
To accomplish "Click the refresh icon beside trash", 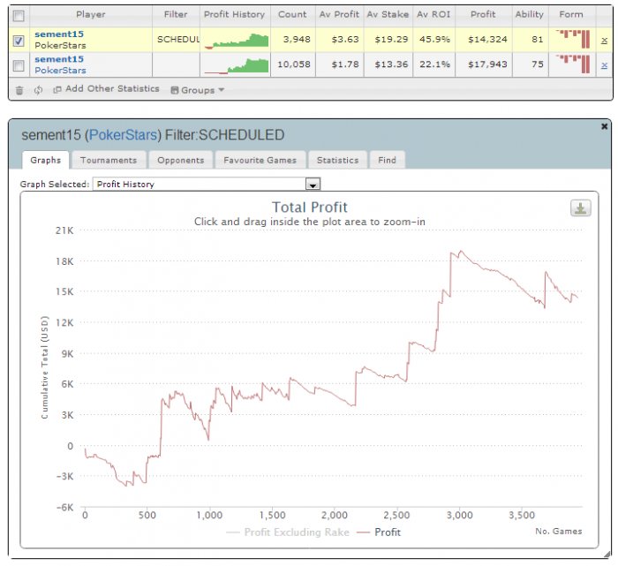I will (x=38, y=90).
